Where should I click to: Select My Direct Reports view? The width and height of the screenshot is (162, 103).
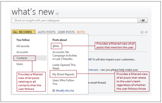[63, 75]
